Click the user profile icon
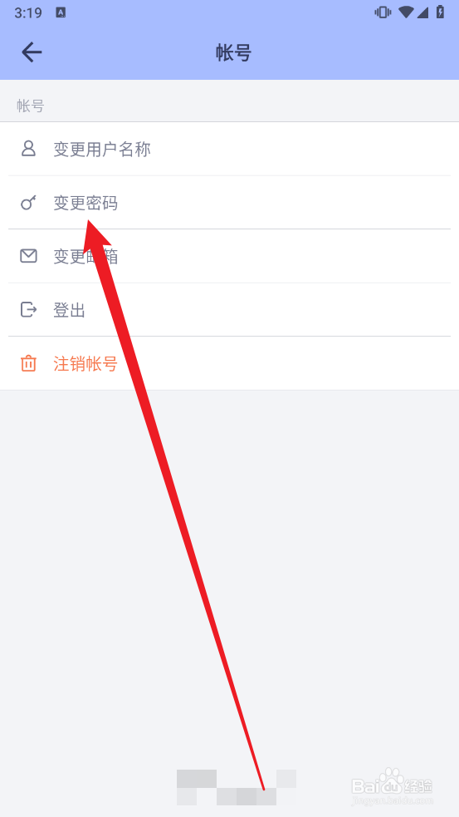Screen dimensions: 459x817 click(x=28, y=149)
